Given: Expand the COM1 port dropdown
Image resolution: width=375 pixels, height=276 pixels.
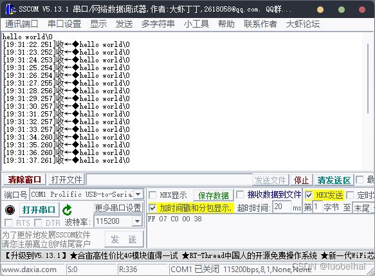Looking at the screenshot, I should pos(138,194).
